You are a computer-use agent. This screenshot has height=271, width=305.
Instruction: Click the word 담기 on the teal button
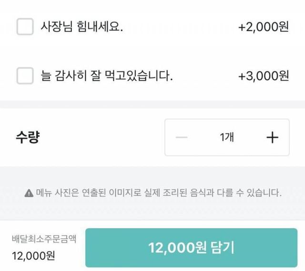[221, 248]
